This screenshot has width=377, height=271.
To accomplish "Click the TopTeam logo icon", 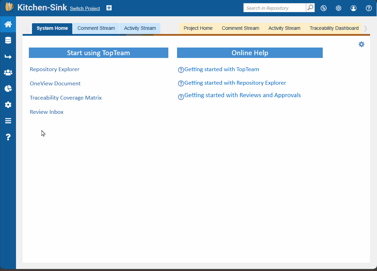I will [x=10, y=7].
